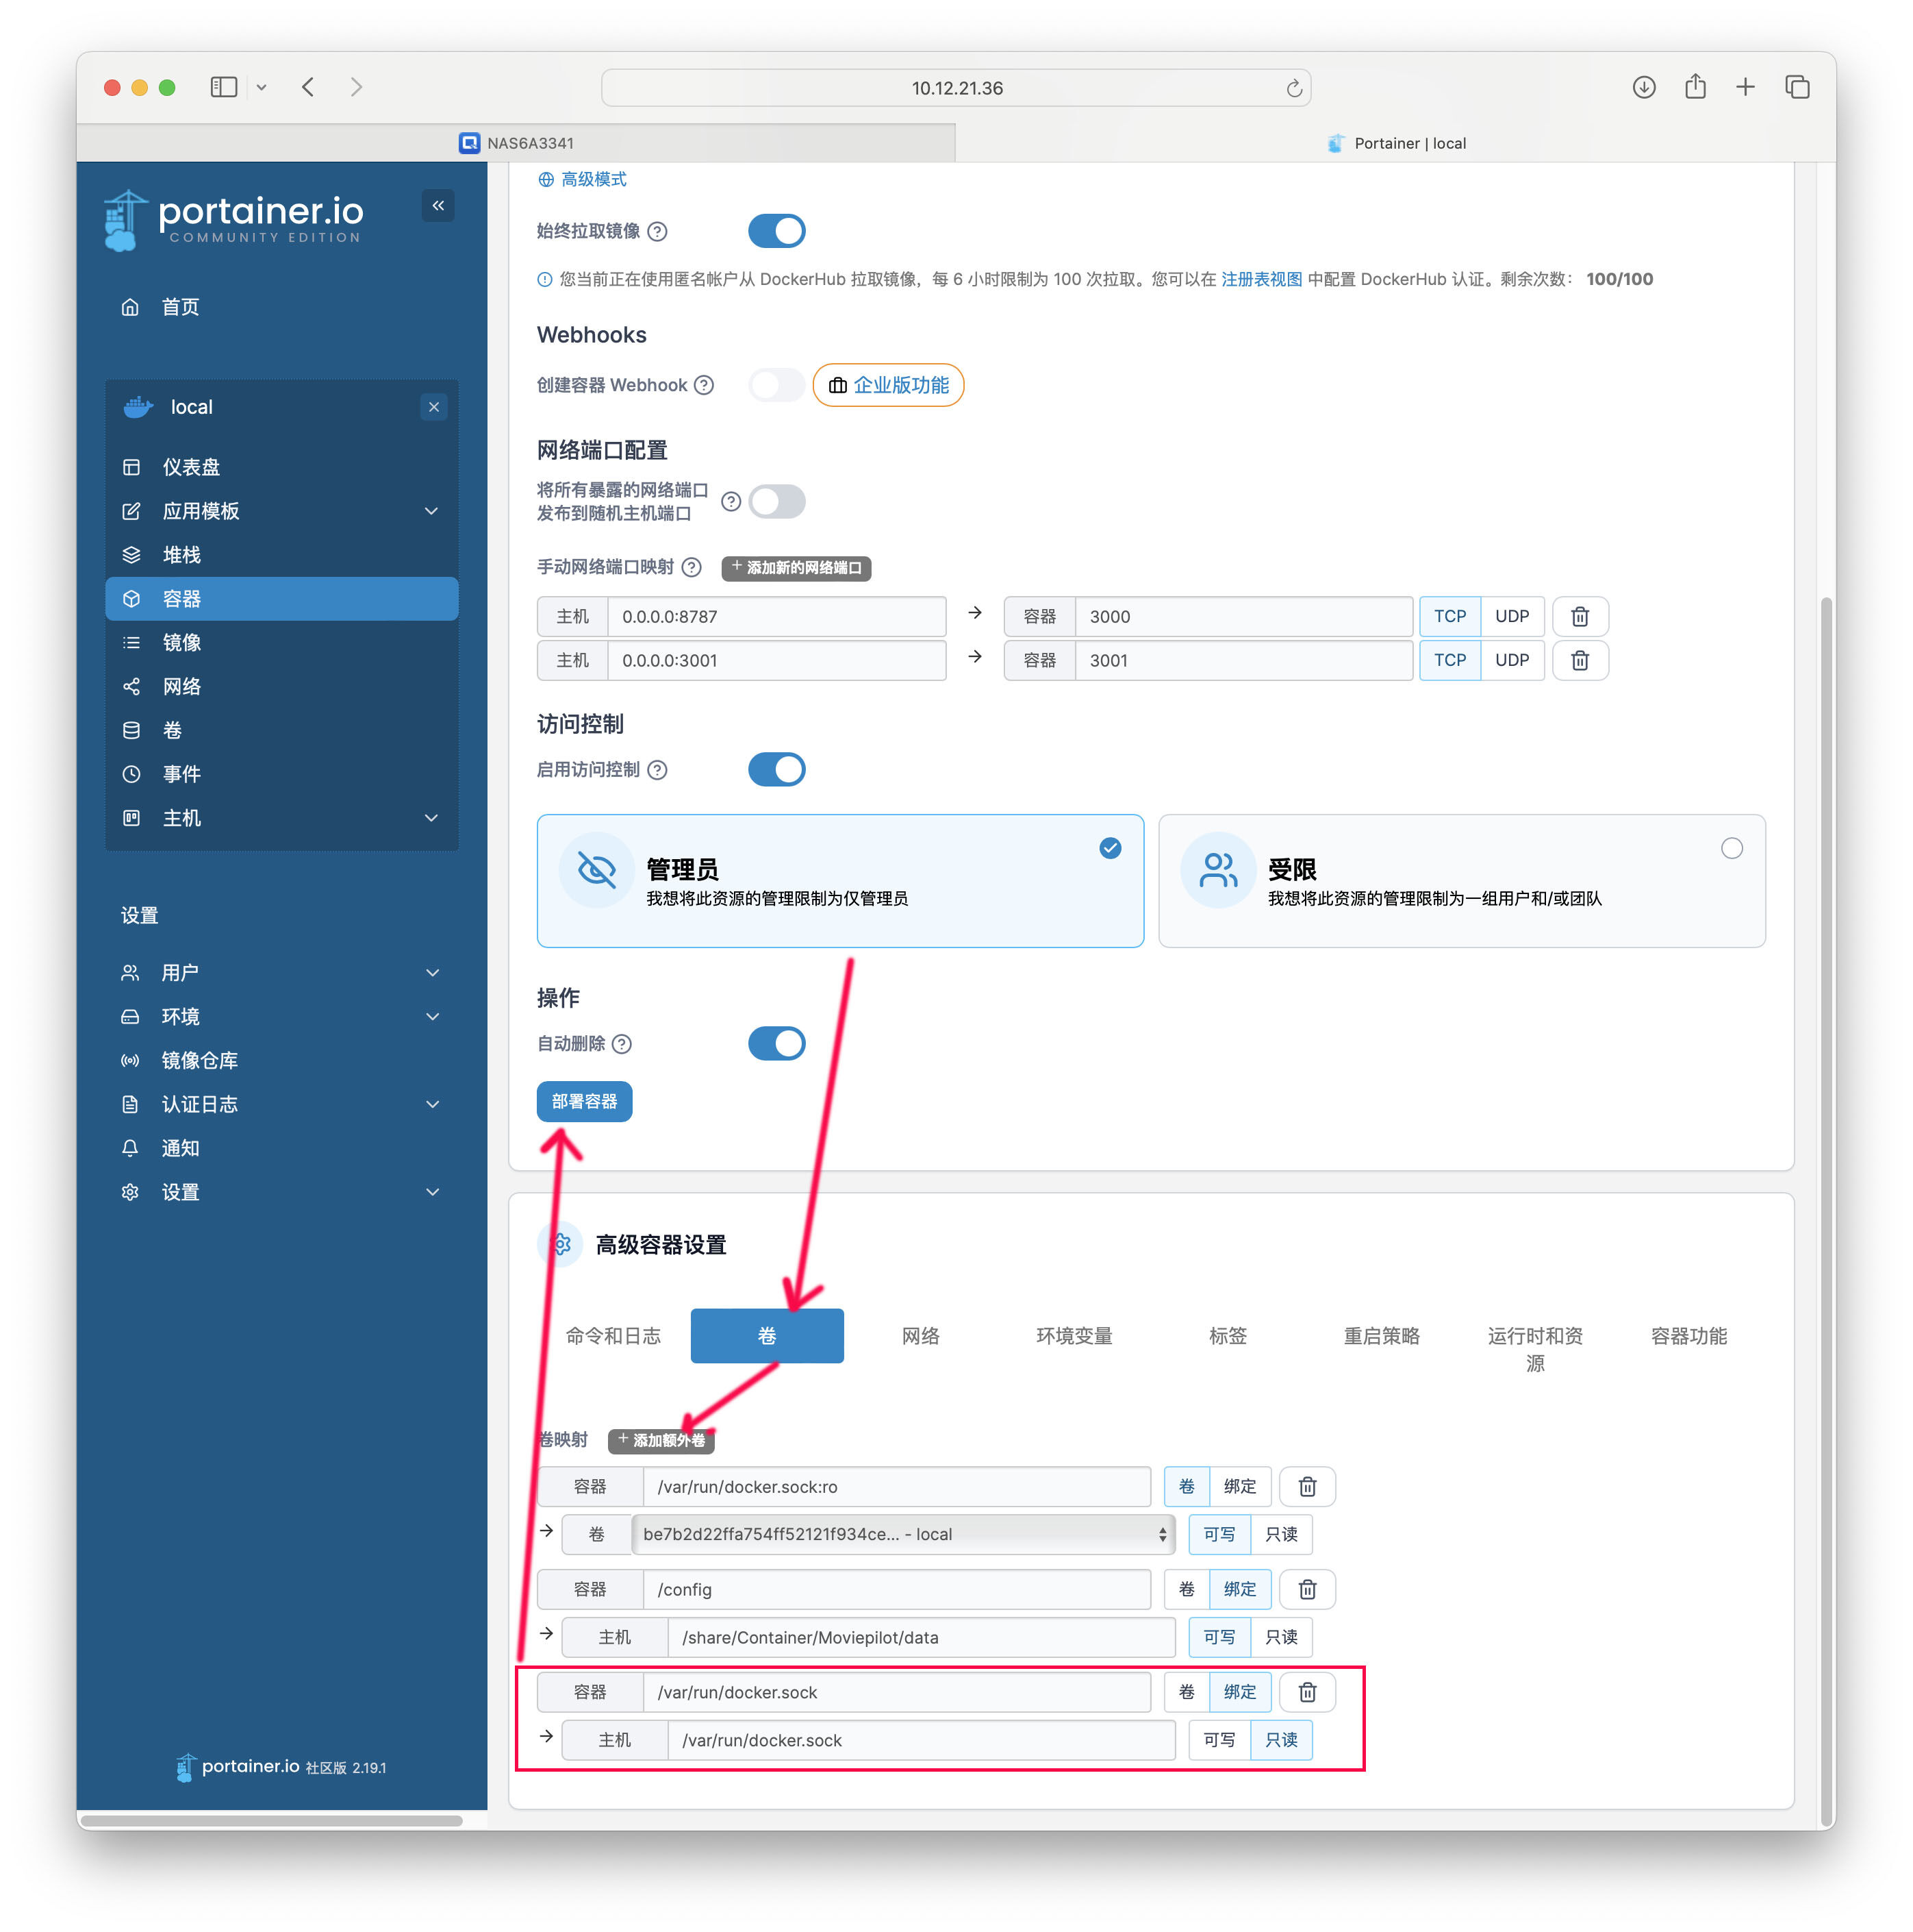
Task: Open 镜像仓库 registries
Action: pyautogui.click(x=199, y=1061)
